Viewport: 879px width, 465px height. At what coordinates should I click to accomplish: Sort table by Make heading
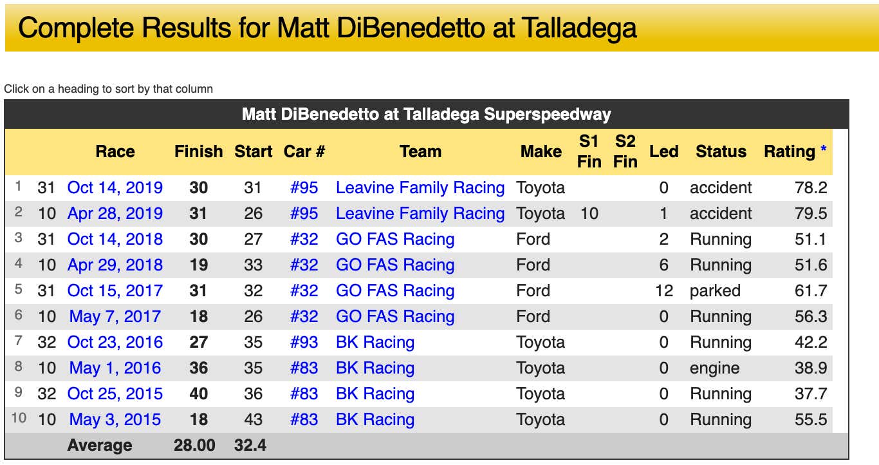click(x=541, y=151)
